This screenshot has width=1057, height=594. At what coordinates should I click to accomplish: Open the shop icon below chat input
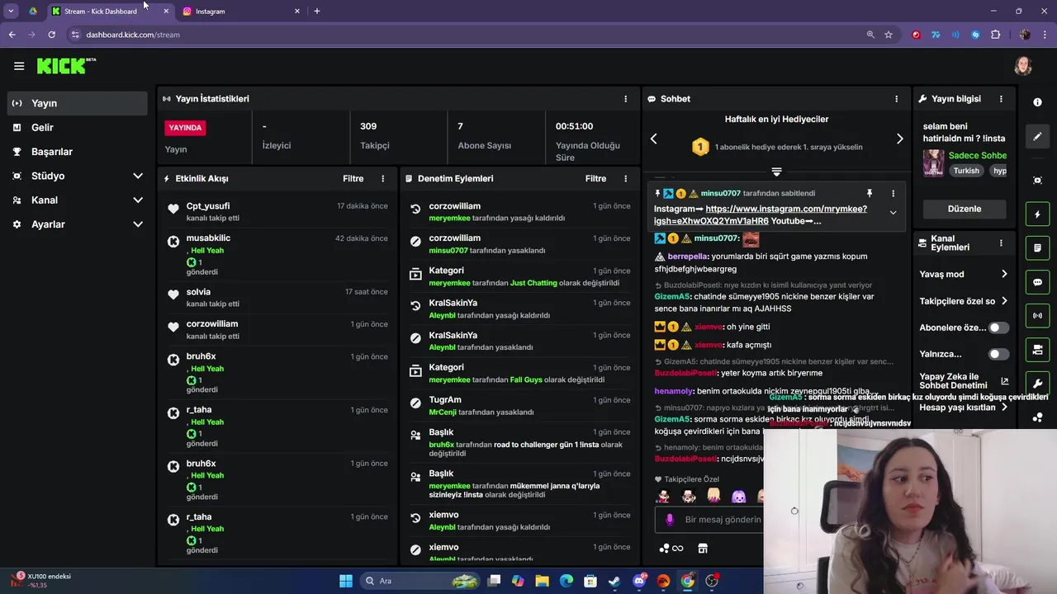[x=703, y=549]
